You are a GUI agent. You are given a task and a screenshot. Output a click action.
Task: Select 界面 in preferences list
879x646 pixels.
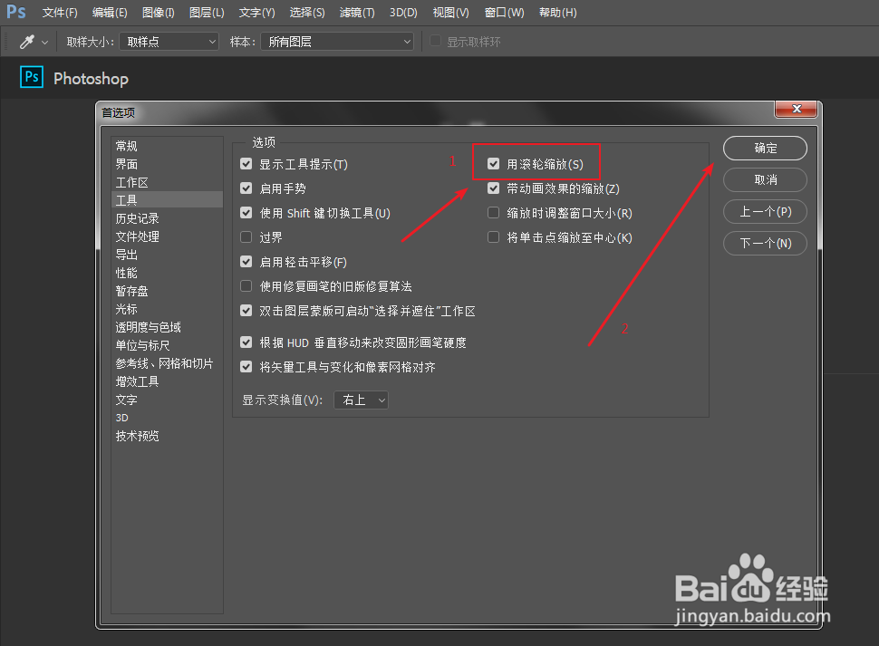tap(167, 164)
